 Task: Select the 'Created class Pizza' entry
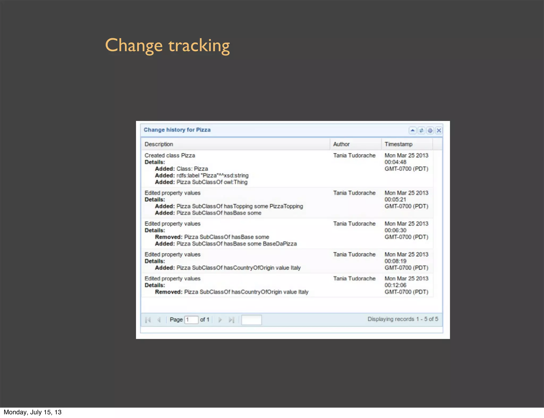click(x=170, y=155)
